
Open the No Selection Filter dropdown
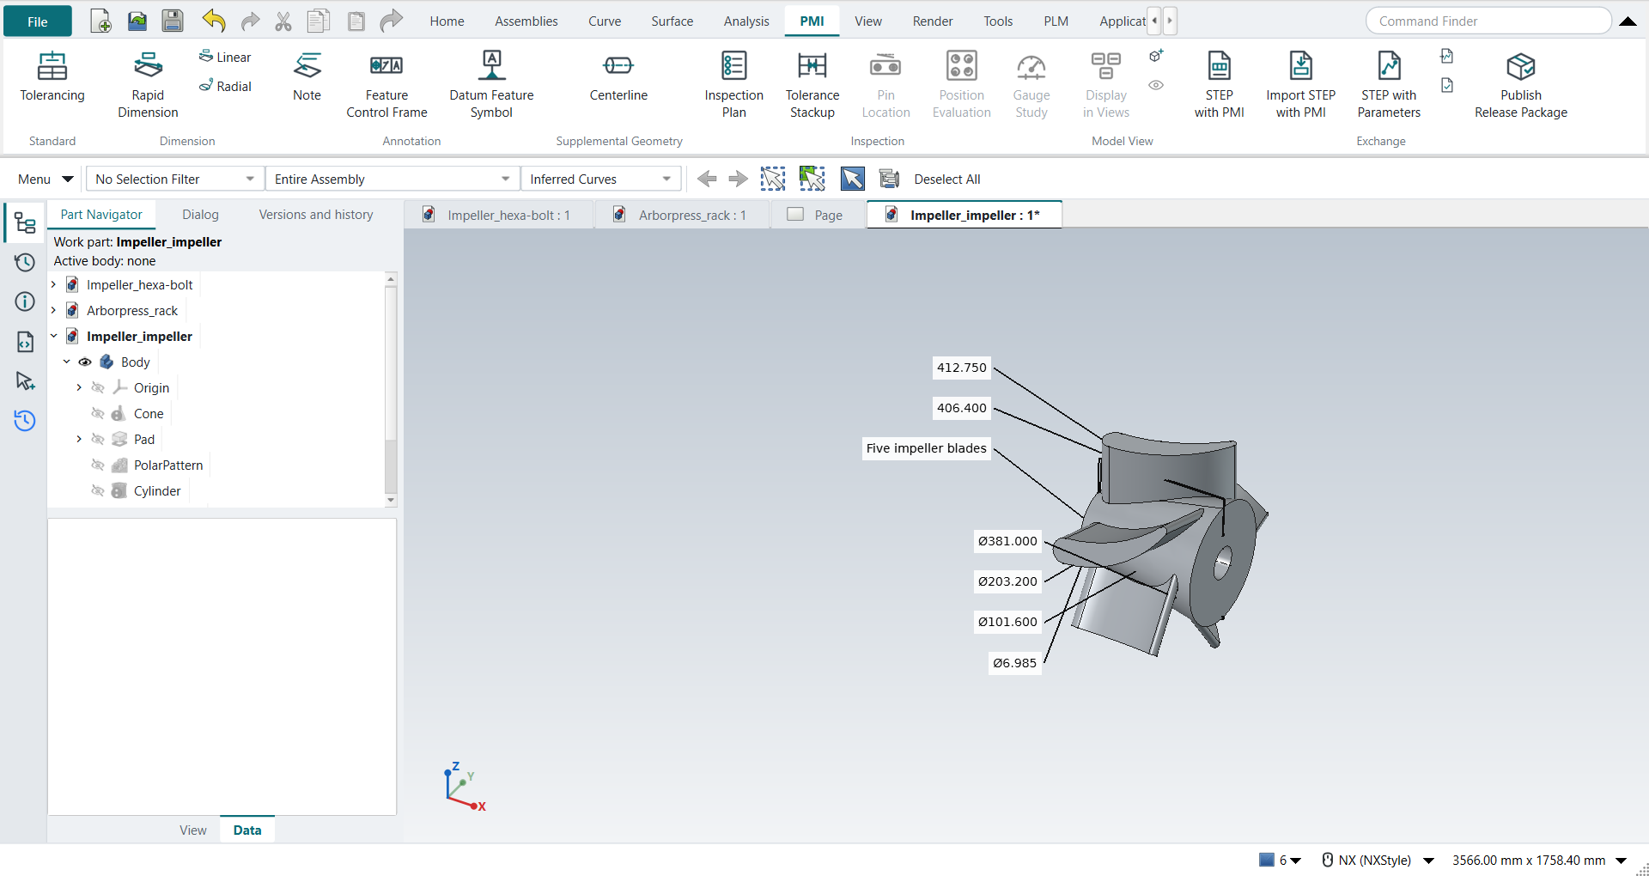pos(175,179)
